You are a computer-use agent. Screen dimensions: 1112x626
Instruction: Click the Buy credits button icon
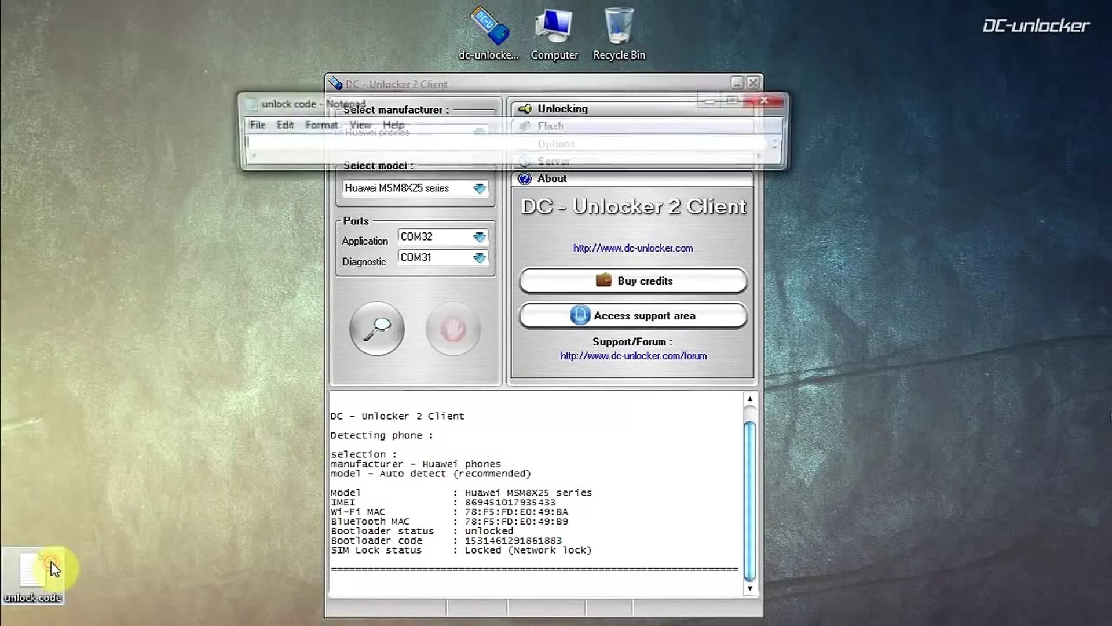click(603, 281)
